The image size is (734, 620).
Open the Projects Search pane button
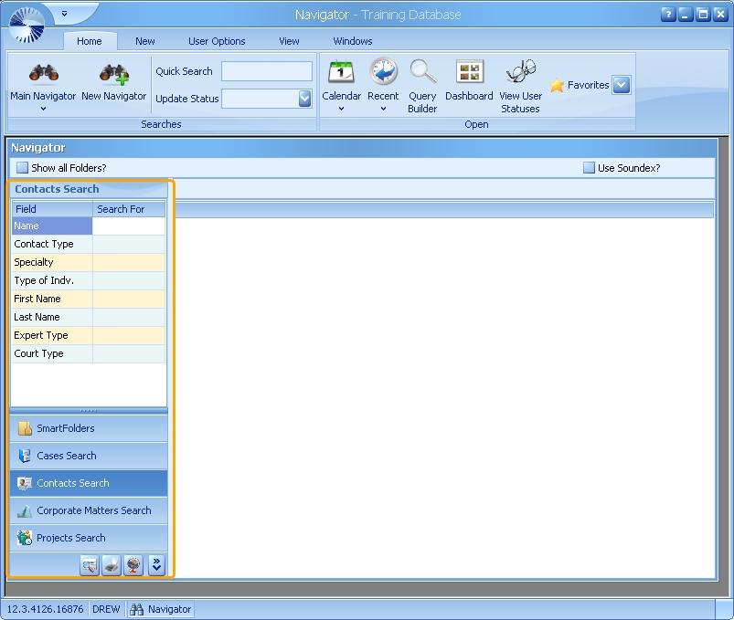pyautogui.click(x=89, y=538)
